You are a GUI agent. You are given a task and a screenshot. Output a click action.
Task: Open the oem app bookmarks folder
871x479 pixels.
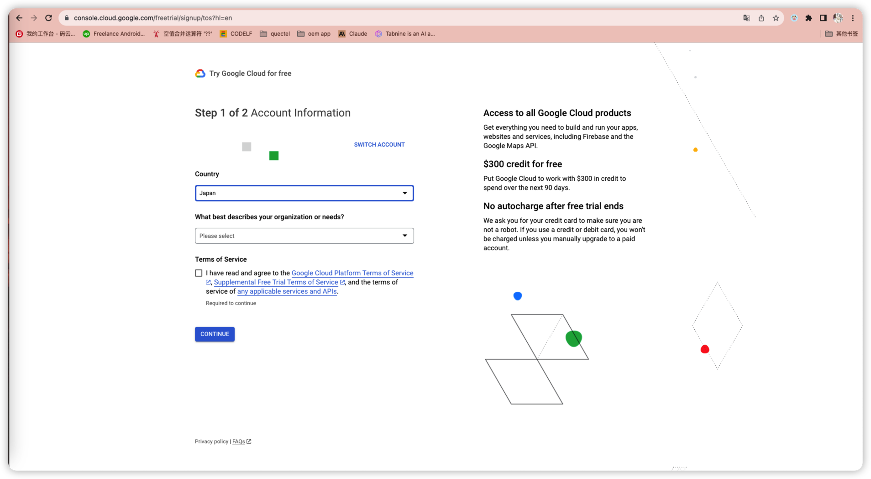point(314,34)
